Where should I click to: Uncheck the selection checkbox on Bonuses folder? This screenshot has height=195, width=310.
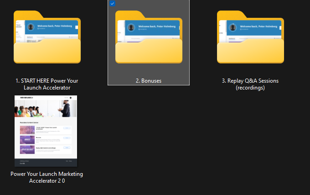pyautogui.click(x=112, y=4)
